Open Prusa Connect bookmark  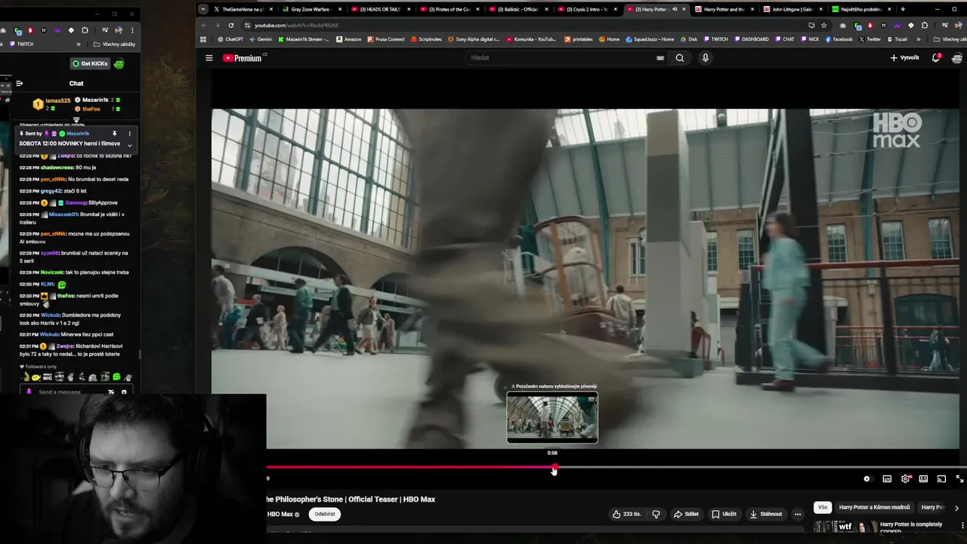(387, 39)
